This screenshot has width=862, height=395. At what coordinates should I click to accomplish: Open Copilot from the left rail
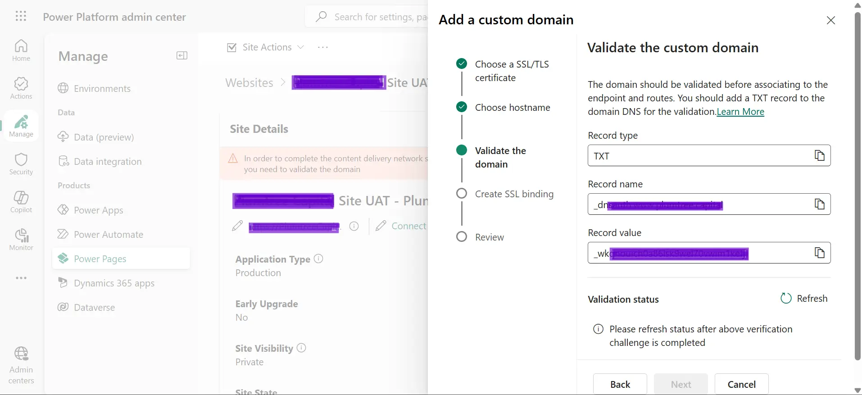click(21, 202)
